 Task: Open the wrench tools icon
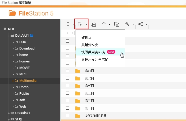127,24
